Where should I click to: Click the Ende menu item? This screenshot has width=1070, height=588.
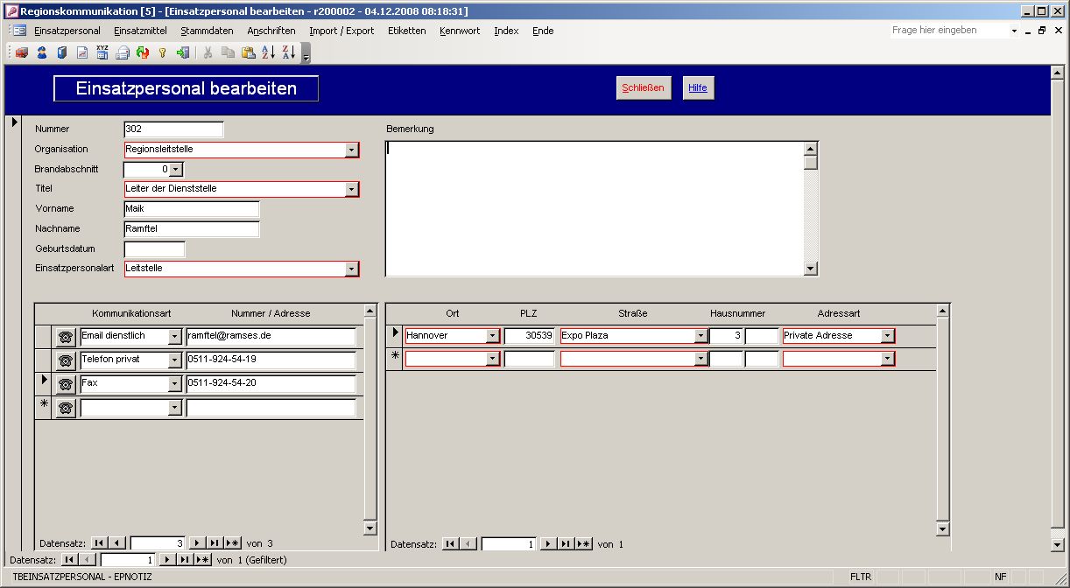point(543,31)
